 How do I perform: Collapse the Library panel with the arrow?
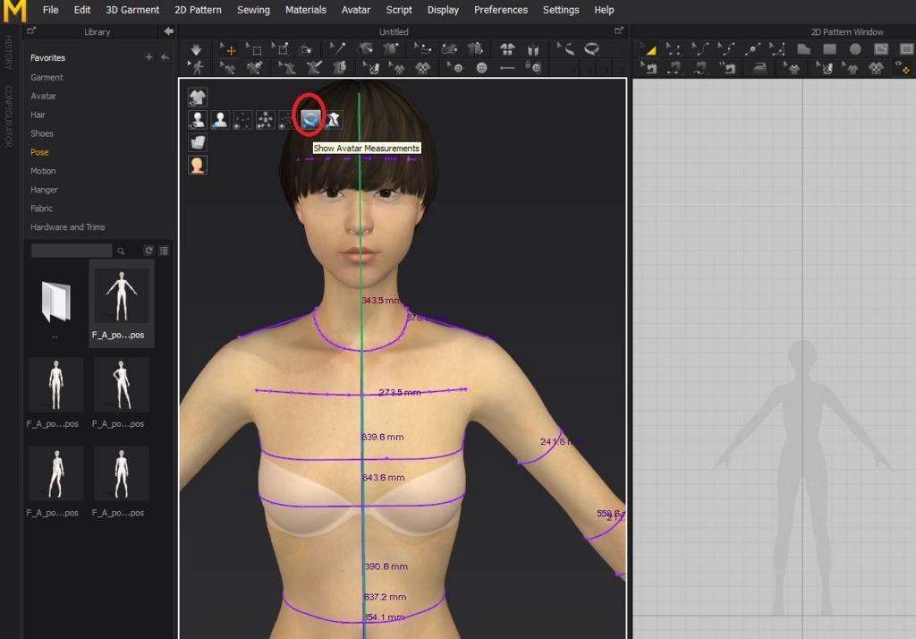pos(168,31)
